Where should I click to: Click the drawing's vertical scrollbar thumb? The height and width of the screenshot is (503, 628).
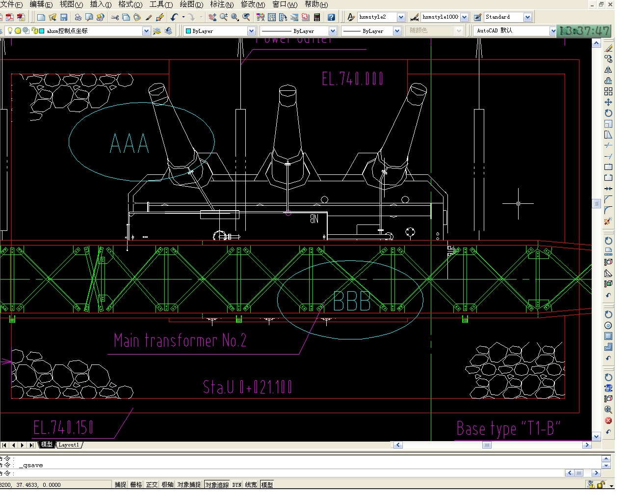597,203
